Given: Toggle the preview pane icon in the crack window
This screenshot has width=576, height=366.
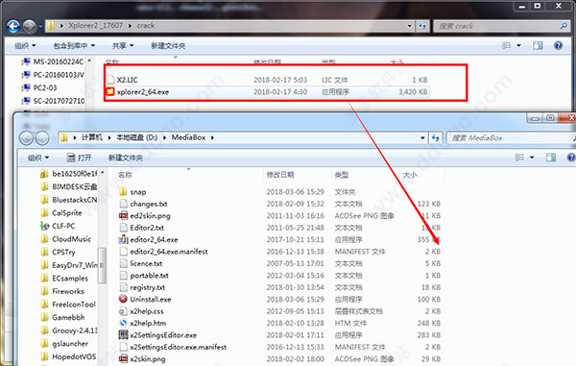Looking at the screenshot, I should tap(538, 45).
